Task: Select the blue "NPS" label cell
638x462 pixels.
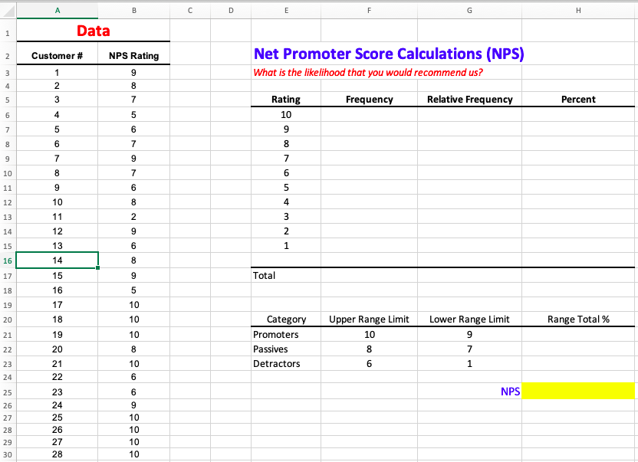Action: 511,391
